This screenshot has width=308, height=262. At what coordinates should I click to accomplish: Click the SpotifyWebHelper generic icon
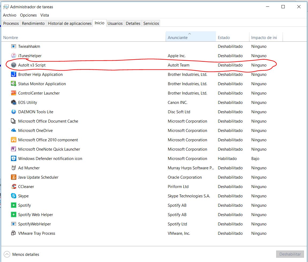(x=14, y=224)
